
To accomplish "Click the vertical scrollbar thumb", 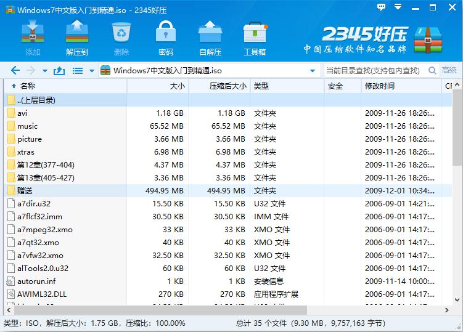I will coord(457,127).
